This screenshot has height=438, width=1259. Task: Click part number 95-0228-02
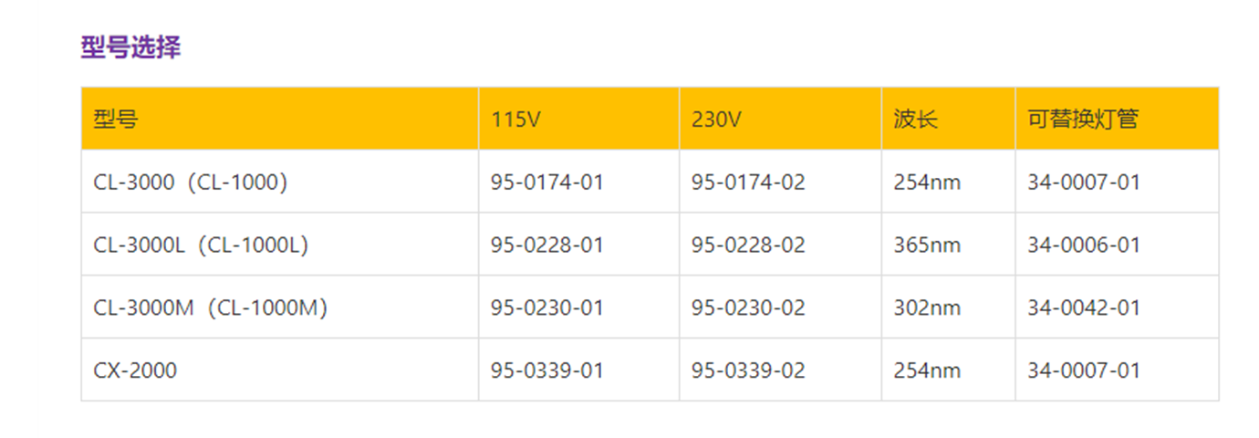(748, 245)
